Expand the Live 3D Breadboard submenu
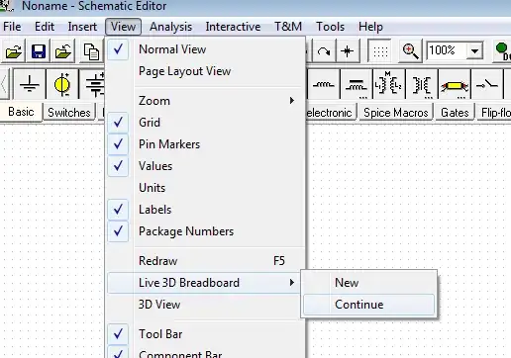 point(205,283)
